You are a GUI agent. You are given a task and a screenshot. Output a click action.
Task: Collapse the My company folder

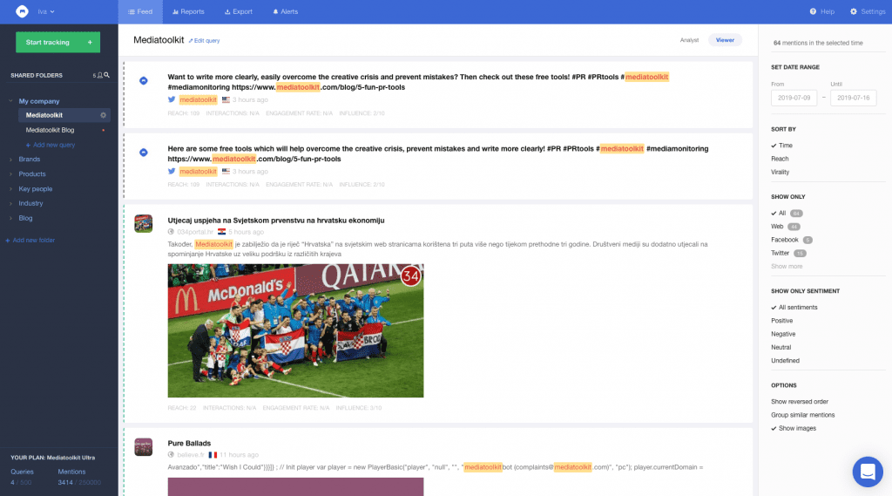click(10, 101)
